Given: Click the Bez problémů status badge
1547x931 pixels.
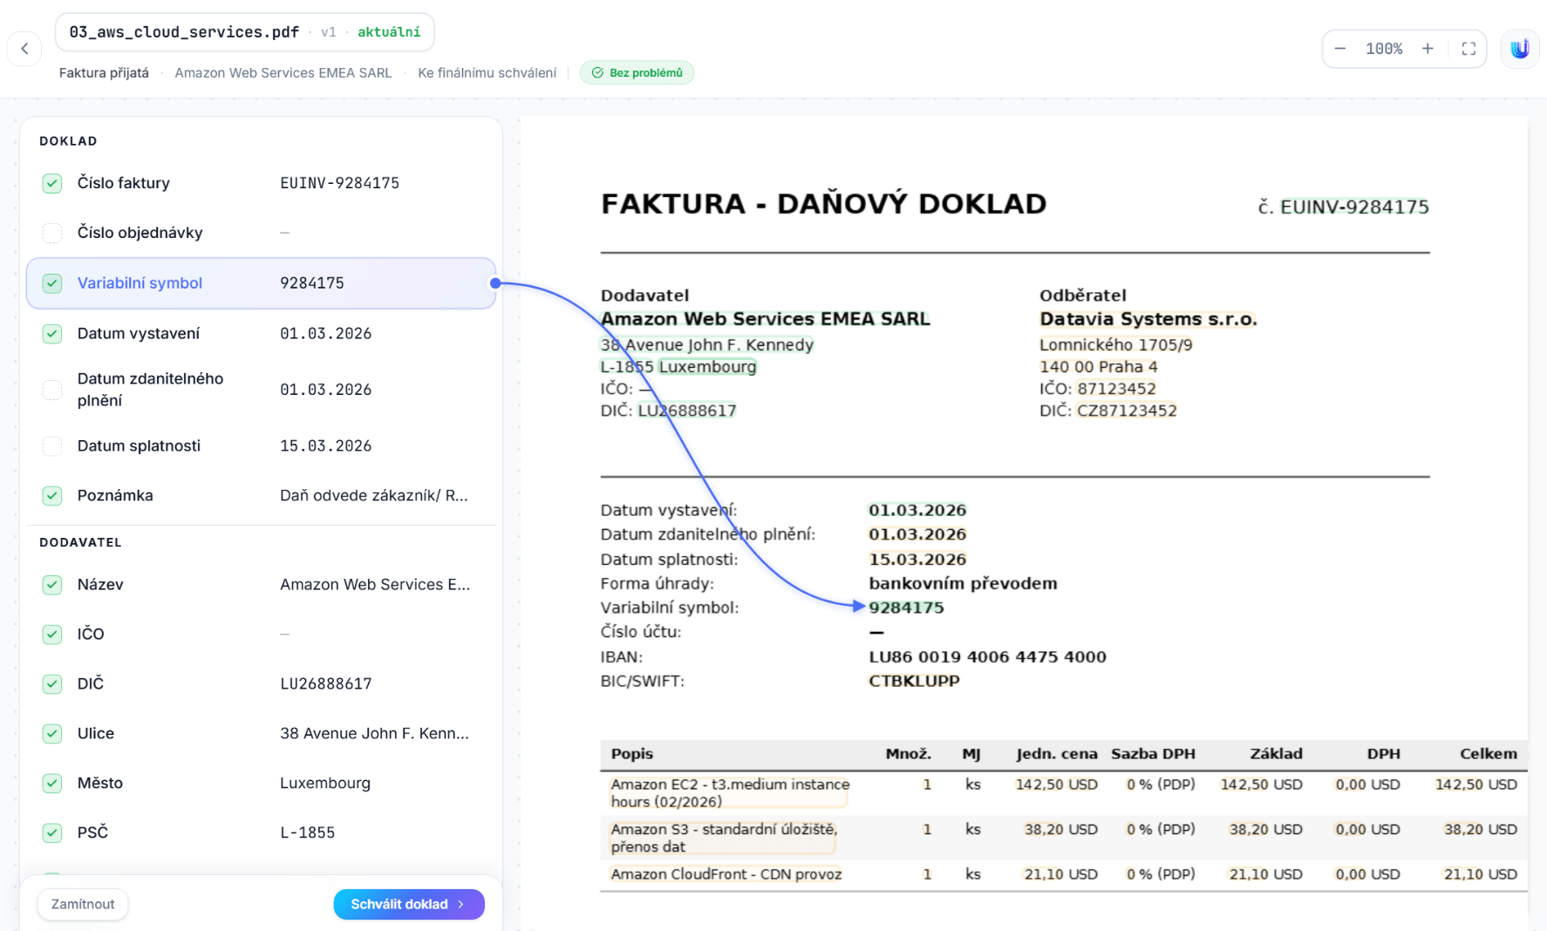Looking at the screenshot, I should (637, 72).
